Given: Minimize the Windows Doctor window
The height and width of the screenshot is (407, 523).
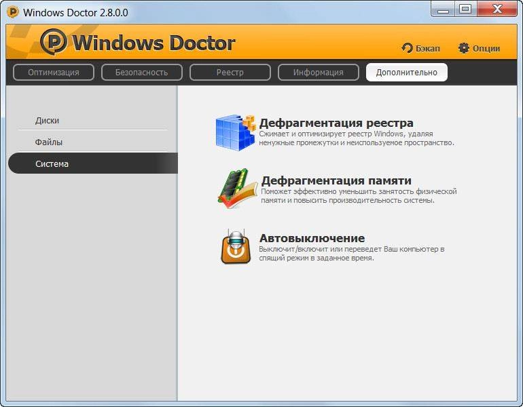Looking at the screenshot, I should click(x=443, y=9).
